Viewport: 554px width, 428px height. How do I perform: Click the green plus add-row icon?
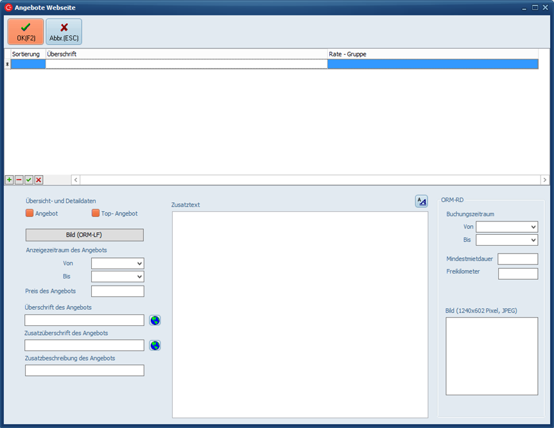point(9,180)
